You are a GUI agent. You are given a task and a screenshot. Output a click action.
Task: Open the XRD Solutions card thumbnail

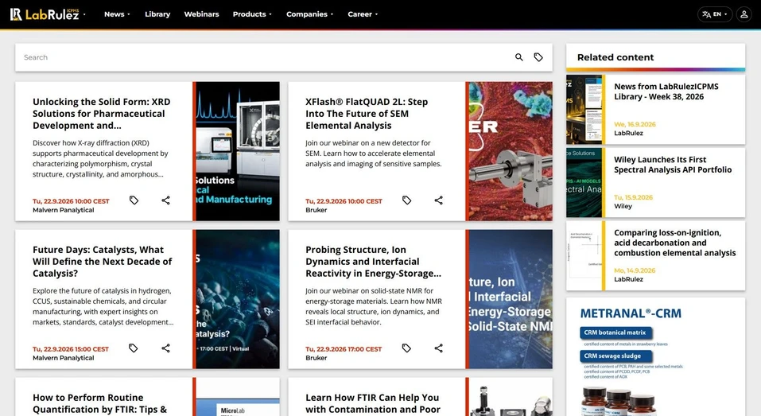237,151
